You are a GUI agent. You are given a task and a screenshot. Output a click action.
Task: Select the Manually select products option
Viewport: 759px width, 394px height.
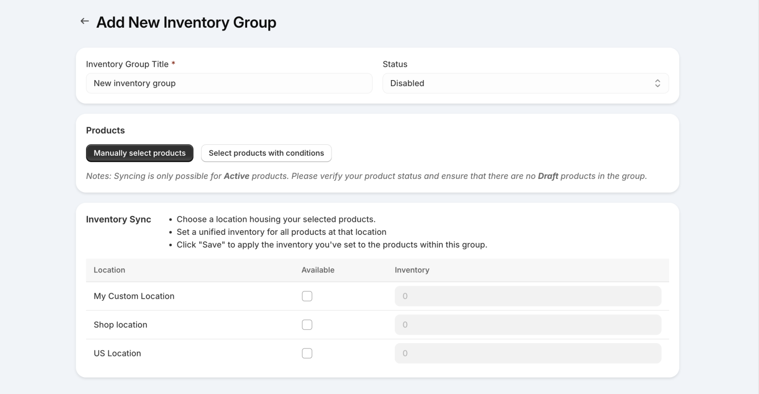click(139, 153)
